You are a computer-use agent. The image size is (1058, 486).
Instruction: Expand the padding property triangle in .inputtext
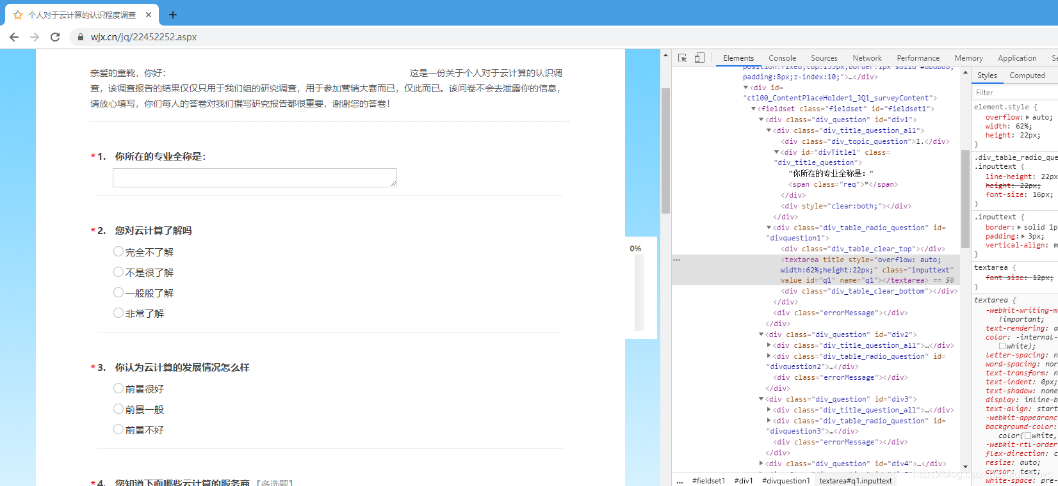1023,236
